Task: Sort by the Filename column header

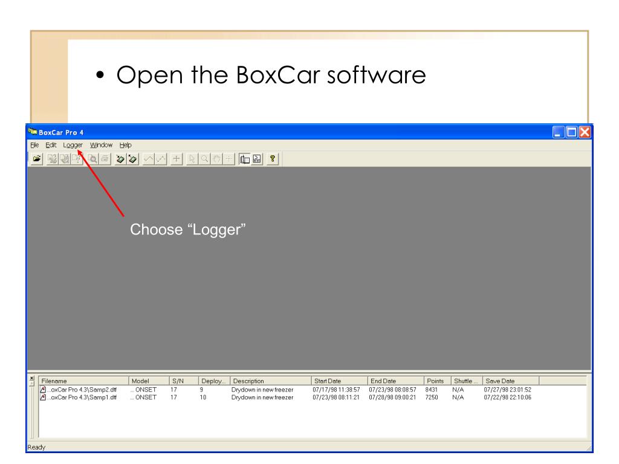Action: 83,381
